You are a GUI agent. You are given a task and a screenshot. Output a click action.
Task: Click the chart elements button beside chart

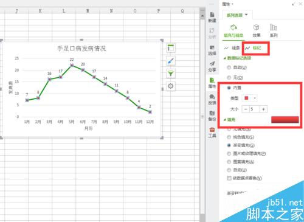pyautogui.click(x=171, y=48)
